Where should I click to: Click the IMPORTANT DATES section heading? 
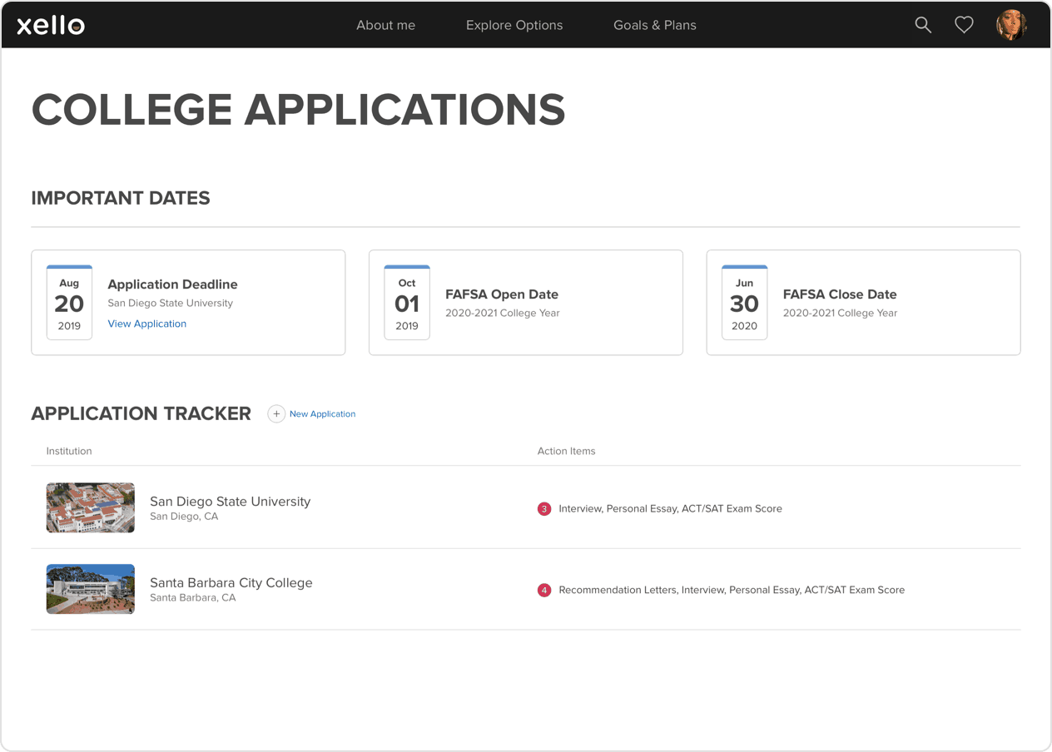pyautogui.click(x=121, y=198)
